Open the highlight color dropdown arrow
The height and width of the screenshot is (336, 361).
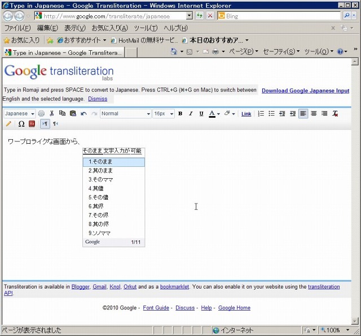(234, 114)
